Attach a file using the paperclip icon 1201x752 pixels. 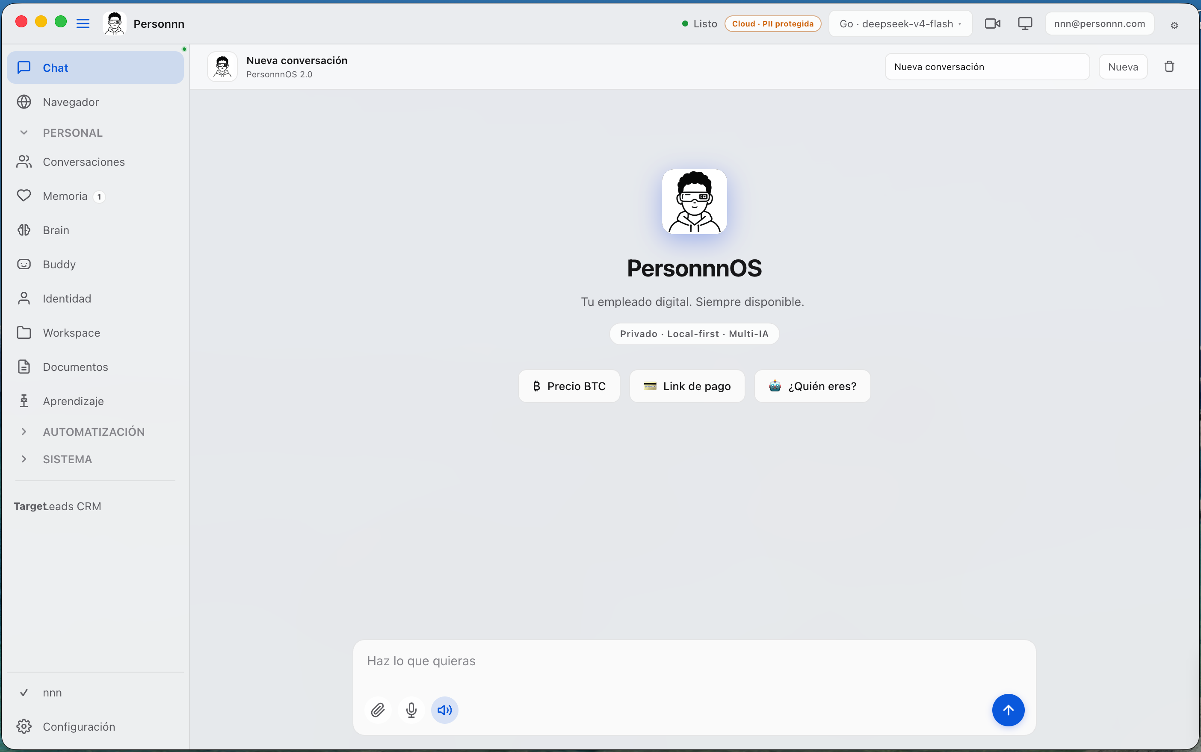coord(378,710)
